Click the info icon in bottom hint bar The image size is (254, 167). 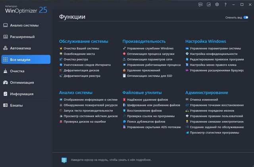coord(63,159)
